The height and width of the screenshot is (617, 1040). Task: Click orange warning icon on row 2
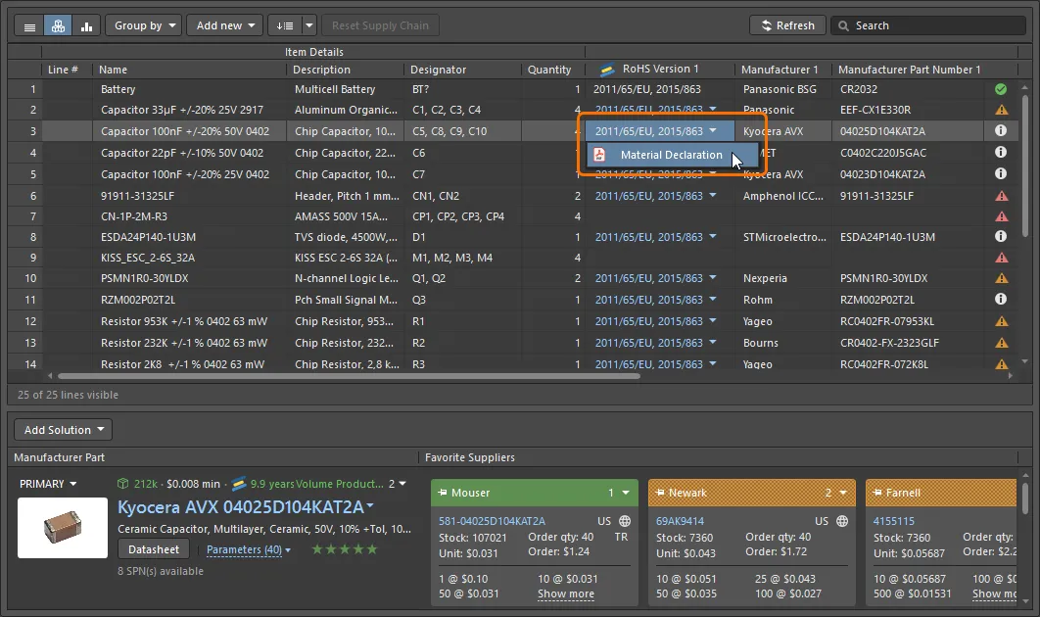point(1001,111)
